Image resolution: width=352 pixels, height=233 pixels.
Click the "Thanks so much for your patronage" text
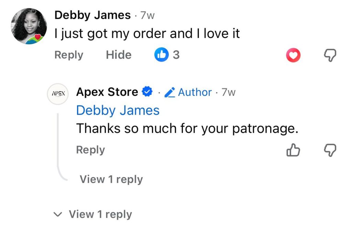coord(187,128)
